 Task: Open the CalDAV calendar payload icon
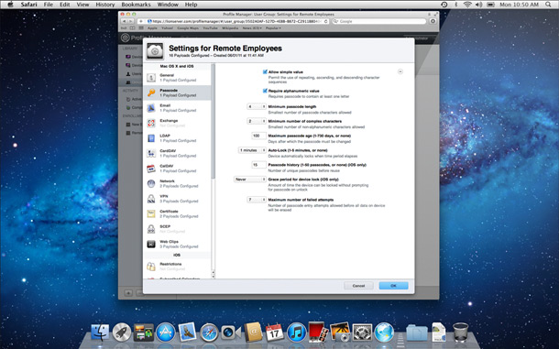pyautogui.click(x=151, y=169)
